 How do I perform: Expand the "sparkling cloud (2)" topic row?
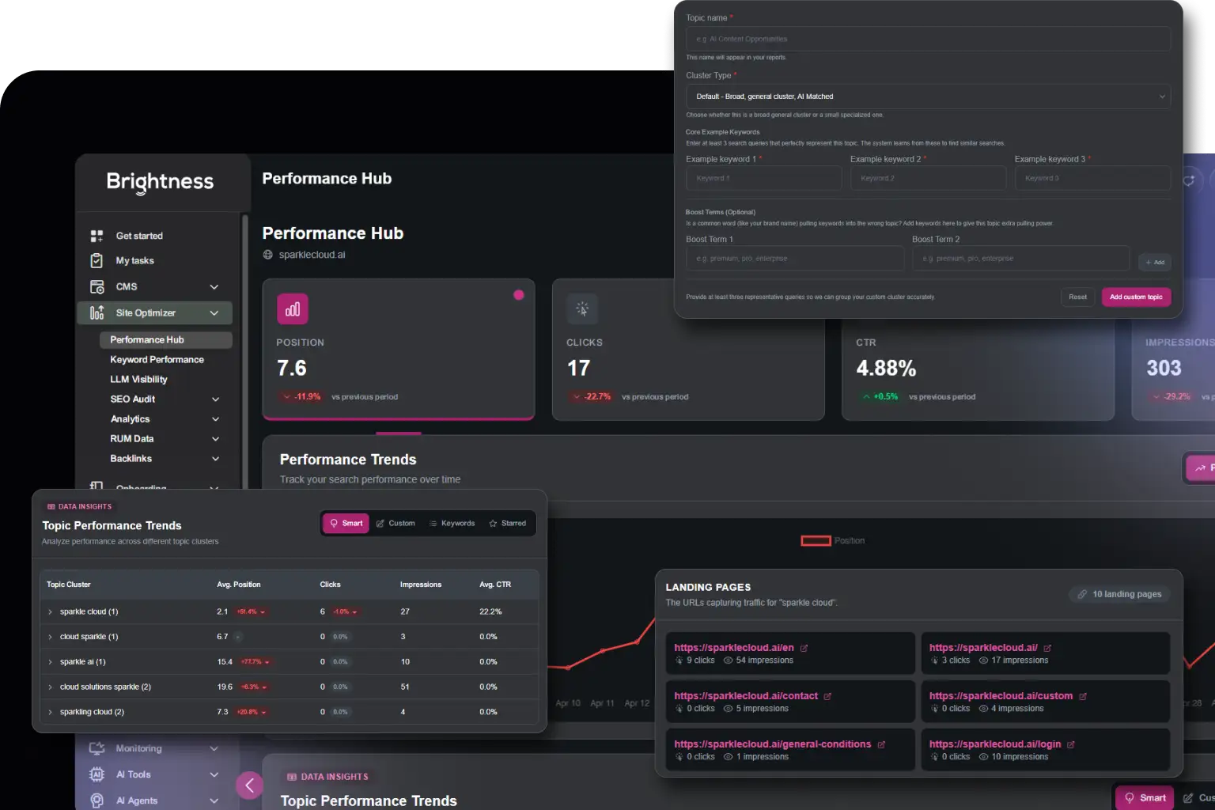coord(50,712)
